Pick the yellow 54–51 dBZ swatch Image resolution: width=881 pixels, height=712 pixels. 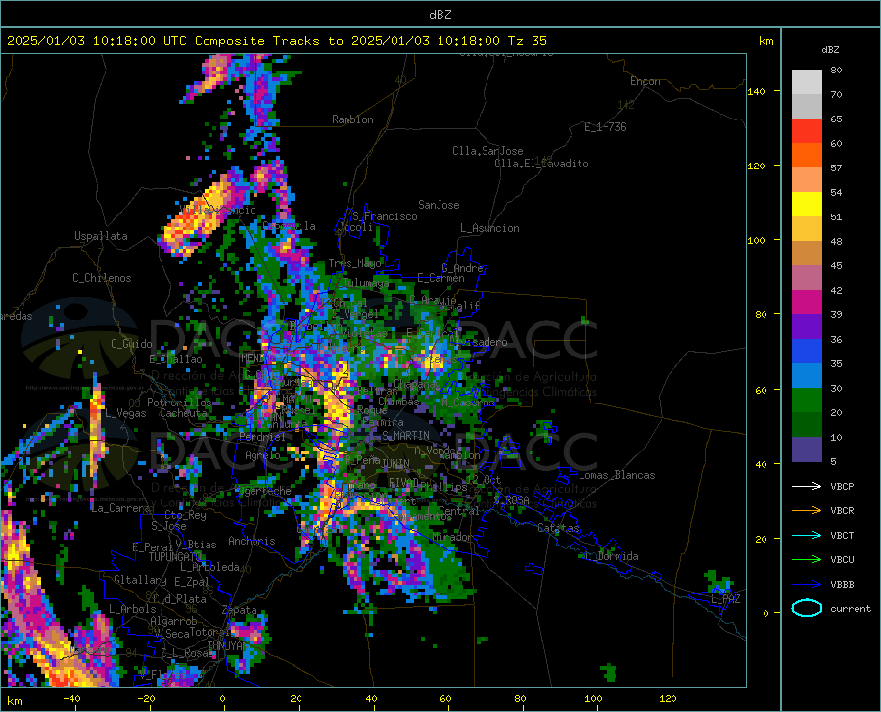coord(807,205)
